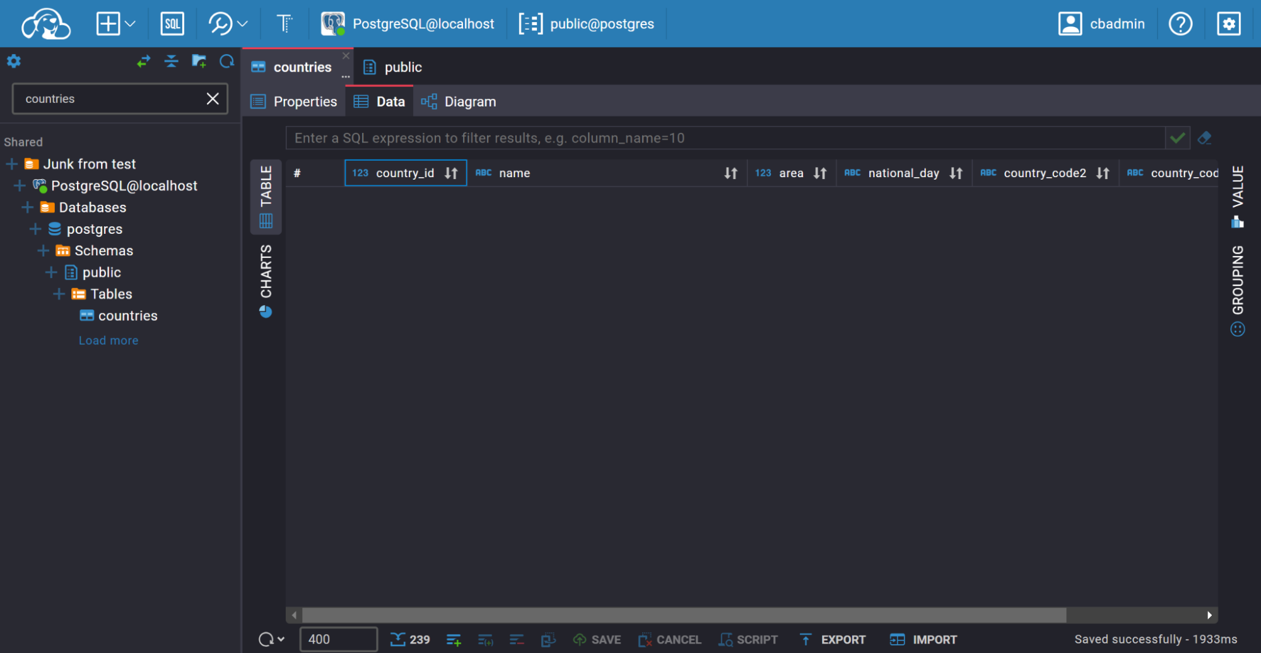
Task: Switch to CHARTS presentation tab
Action: [266, 281]
